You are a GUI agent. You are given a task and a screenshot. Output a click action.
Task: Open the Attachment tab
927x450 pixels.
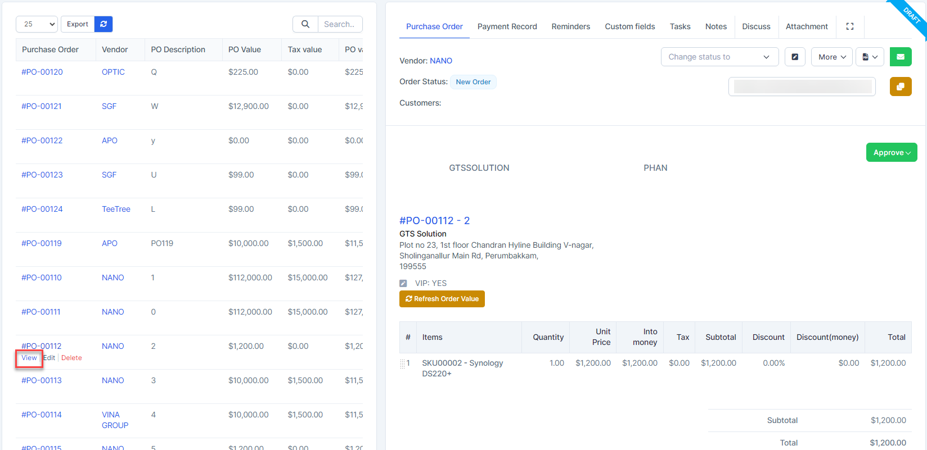[x=806, y=26]
